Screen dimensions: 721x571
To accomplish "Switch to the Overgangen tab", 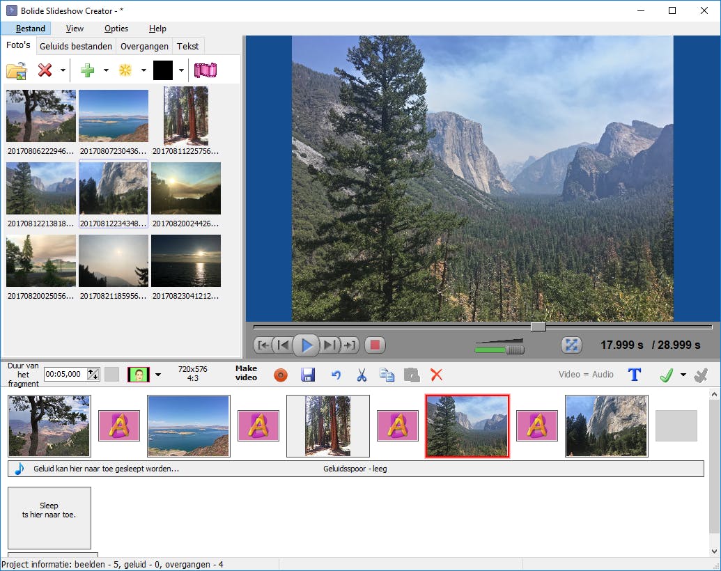I will 144,47.
